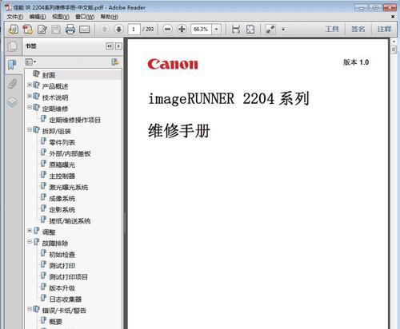Open the attachments paperclip panel
Image resolution: width=400 pixels, height=329 pixels.
tap(12, 83)
